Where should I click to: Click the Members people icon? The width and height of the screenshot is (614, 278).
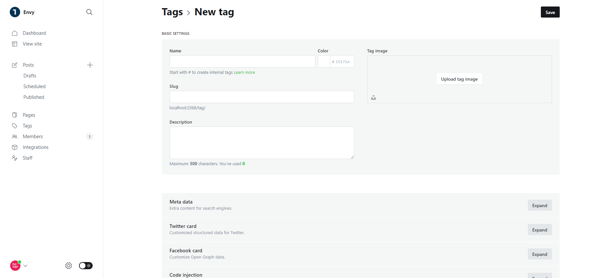coord(15,137)
